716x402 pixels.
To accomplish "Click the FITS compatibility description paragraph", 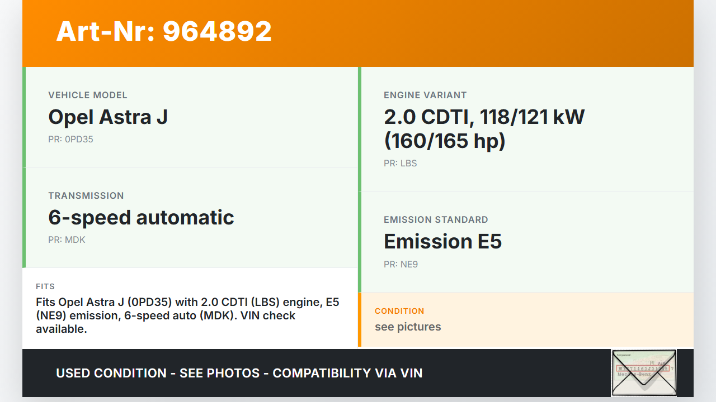I will click(x=187, y=315).
